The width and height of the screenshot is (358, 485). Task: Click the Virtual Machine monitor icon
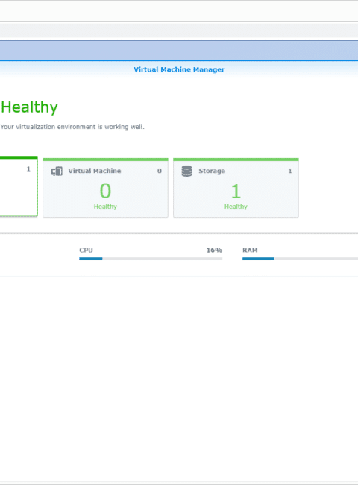[x=57, y=171]
